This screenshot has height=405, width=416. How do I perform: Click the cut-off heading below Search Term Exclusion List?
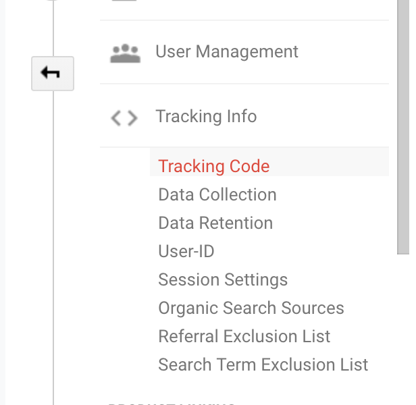pos(171,404)
